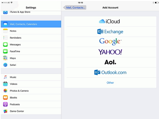Image resolution: width=159 pixels, height=119 pixels.
Task: Tap the Videos clapperboard icon
Action: click(5, 84)
